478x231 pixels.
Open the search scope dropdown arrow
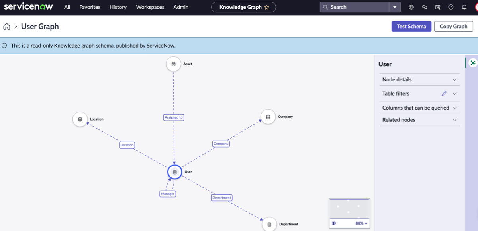(395, 7)
